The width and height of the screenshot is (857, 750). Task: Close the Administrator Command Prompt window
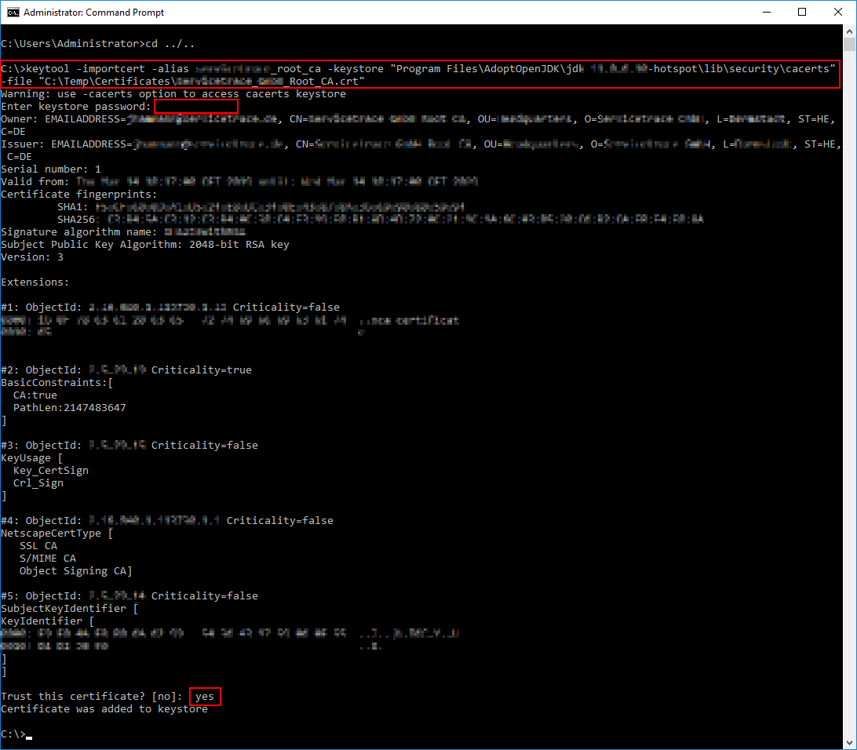[837, 13]
